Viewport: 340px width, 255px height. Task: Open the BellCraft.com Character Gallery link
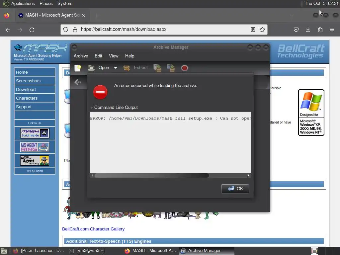pos(93,229)
